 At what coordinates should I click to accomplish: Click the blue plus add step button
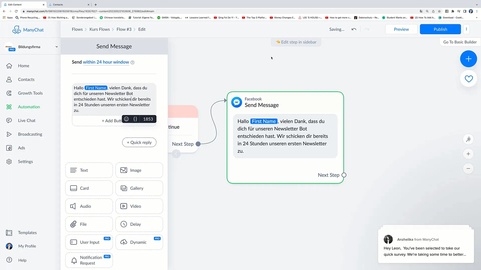(468, 59)
